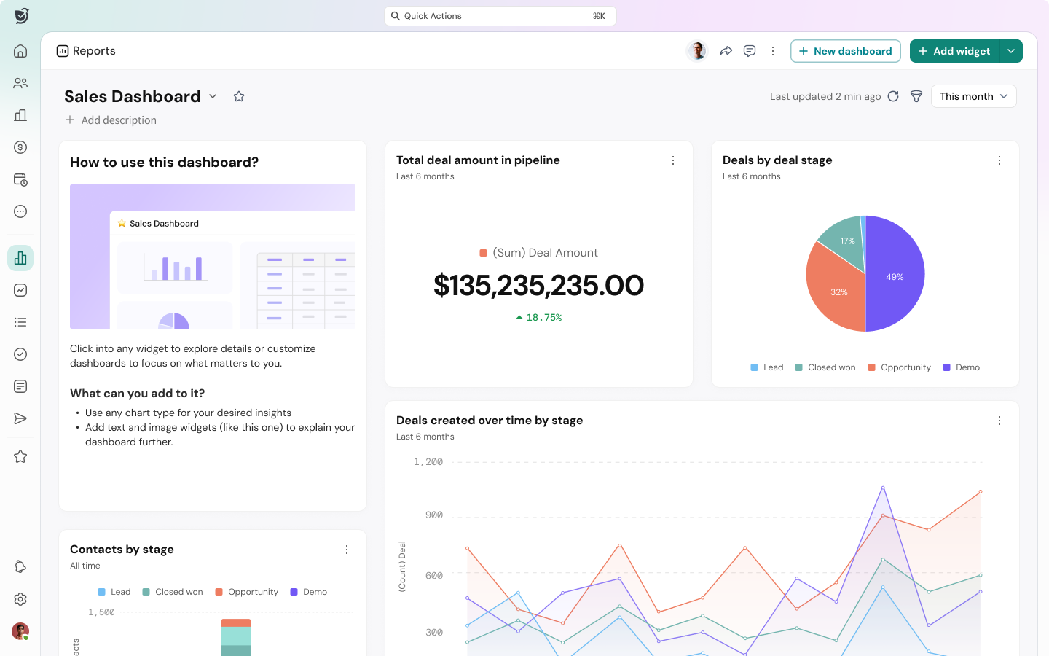
Task: Click the Last updated 2 min ago text
Action: [825, 96]
